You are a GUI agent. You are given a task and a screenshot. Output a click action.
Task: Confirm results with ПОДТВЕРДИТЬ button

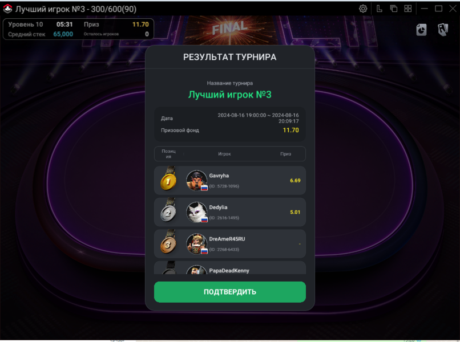click(x=229, y=292)
